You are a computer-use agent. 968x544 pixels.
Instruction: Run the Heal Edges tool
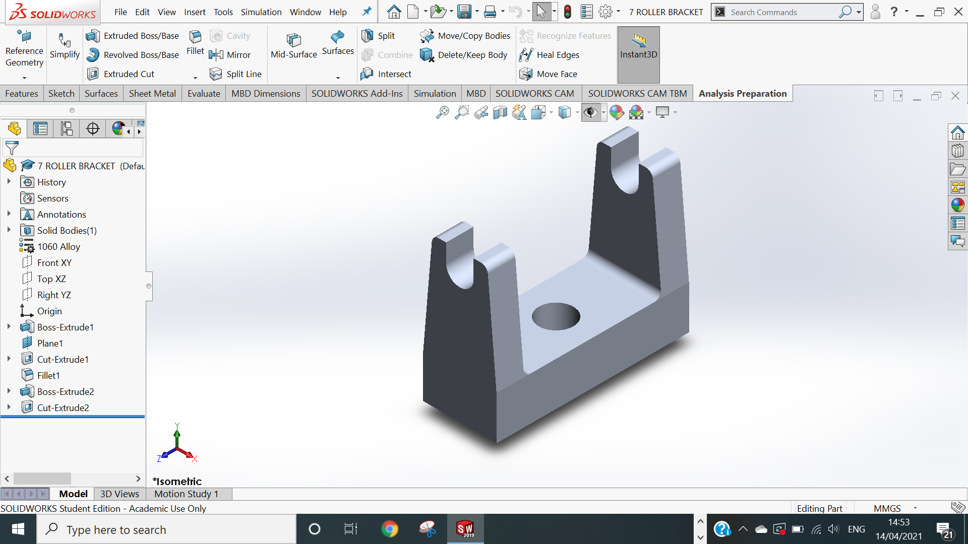(550, 55)
